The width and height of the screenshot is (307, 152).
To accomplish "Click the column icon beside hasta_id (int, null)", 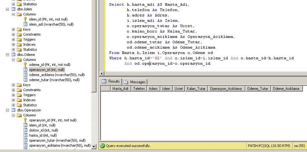I will tap(25, 135).
